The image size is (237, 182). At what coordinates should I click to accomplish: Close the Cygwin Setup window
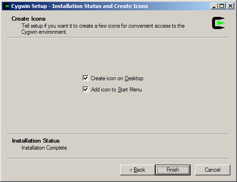click(x=230, y=6)
